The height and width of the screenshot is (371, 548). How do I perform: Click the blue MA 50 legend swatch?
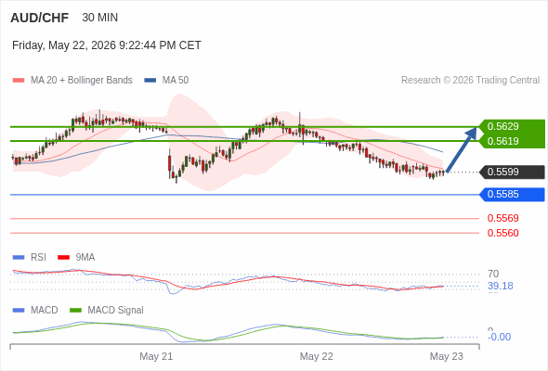150,81
